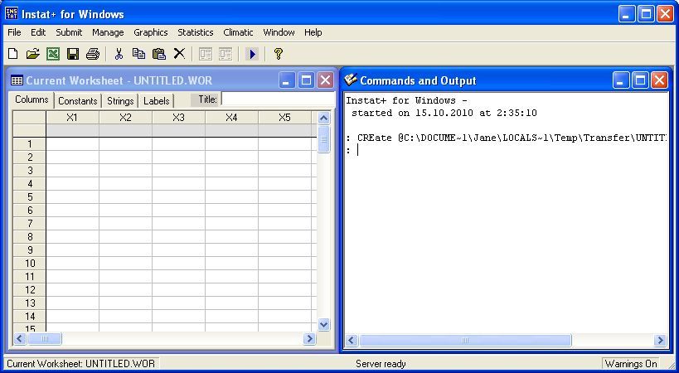The height and width of the screenshot is (373, 679).
Task: Click 'Current Worksheet: UNTITLED.WOR' status text
Action: click(81, 364)
